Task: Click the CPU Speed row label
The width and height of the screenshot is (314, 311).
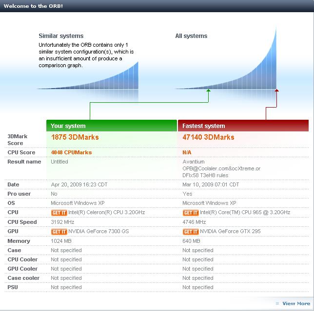Action: [x=22, y=222]
